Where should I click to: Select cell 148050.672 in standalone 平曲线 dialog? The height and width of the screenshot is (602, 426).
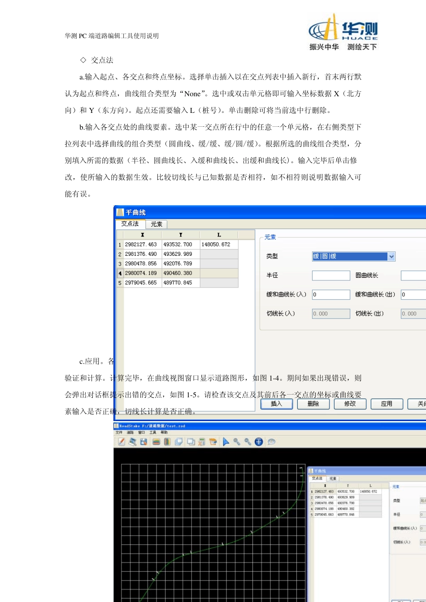coord(219,245)
